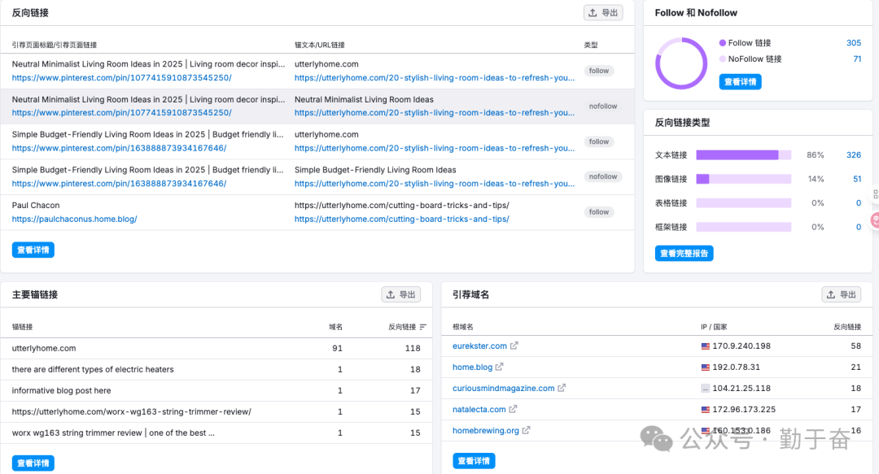Click backlinks count 58 for eurekster.com
879x474 pixels.
[x=855, y=346]
